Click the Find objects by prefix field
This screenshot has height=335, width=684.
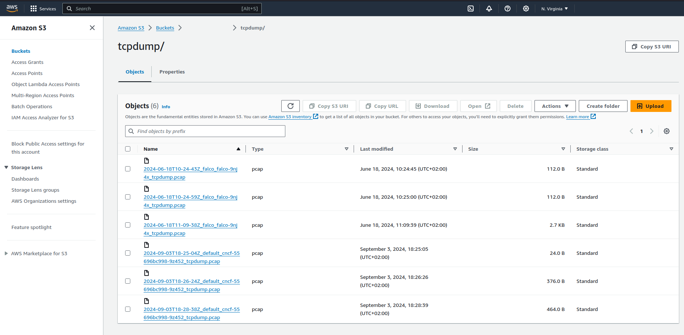tap(205, 131)
